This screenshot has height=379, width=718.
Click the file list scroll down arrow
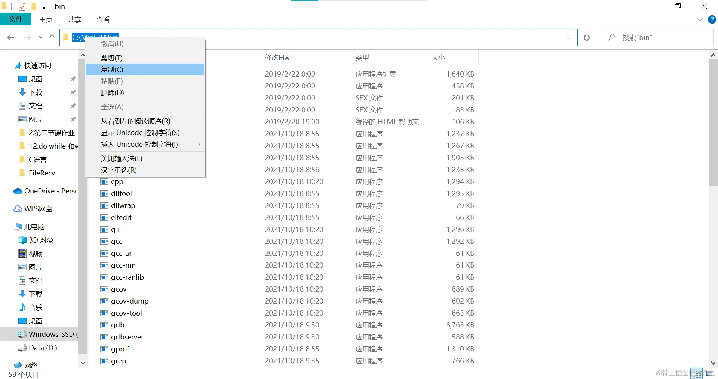click(713, 363)
